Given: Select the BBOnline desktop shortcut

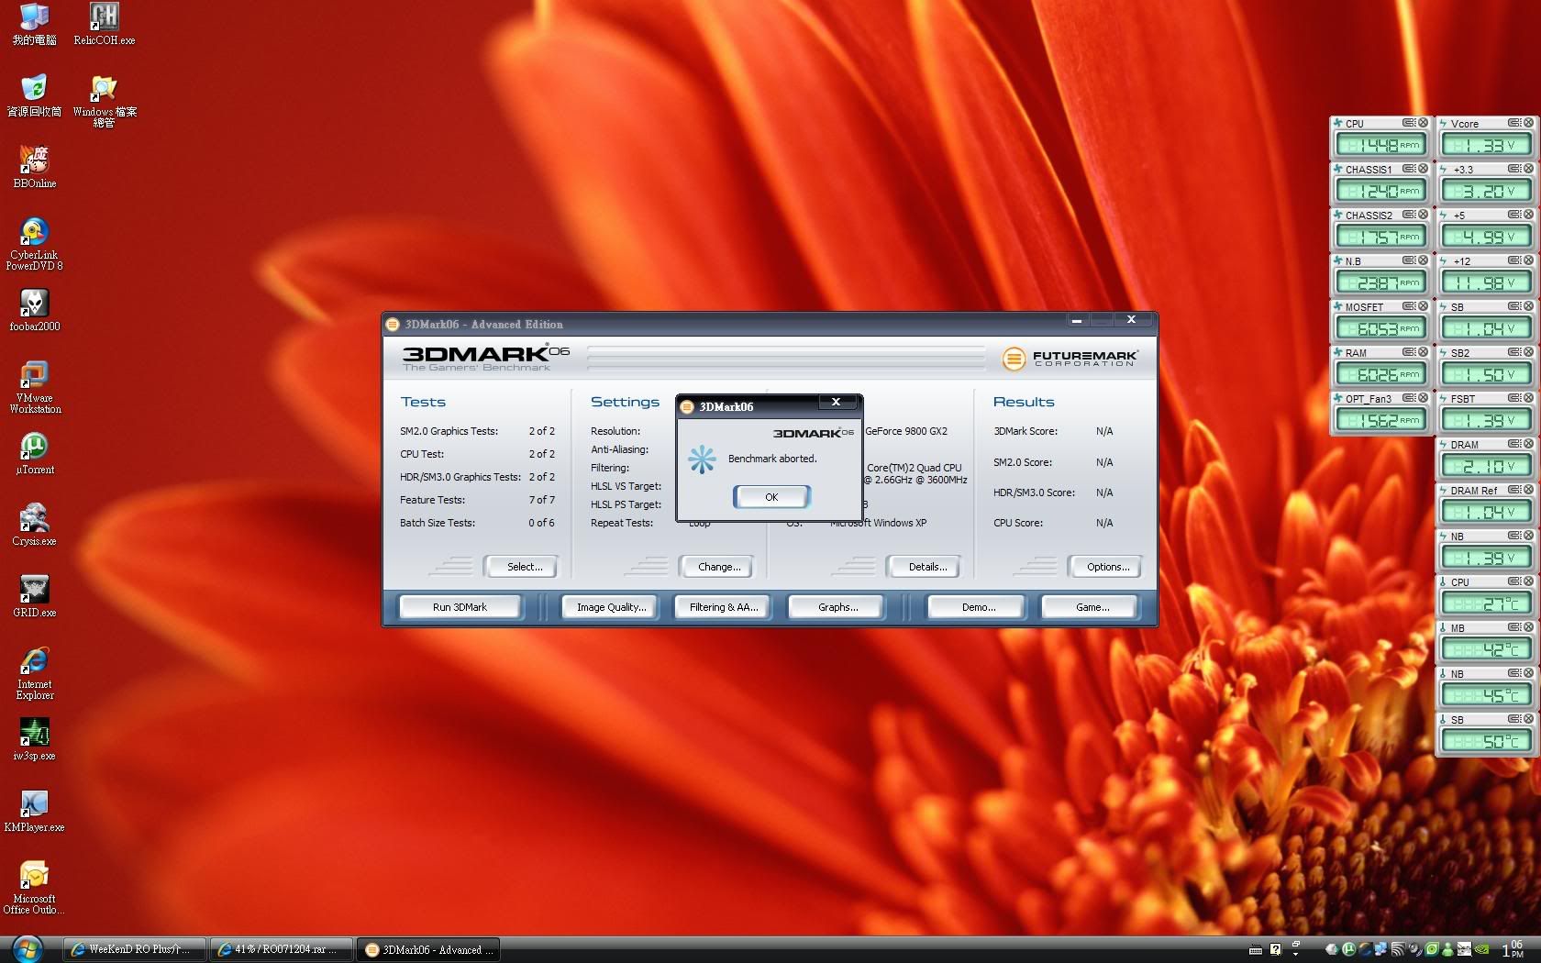Looking at the screenshot, I should click(x=34, y=168).
